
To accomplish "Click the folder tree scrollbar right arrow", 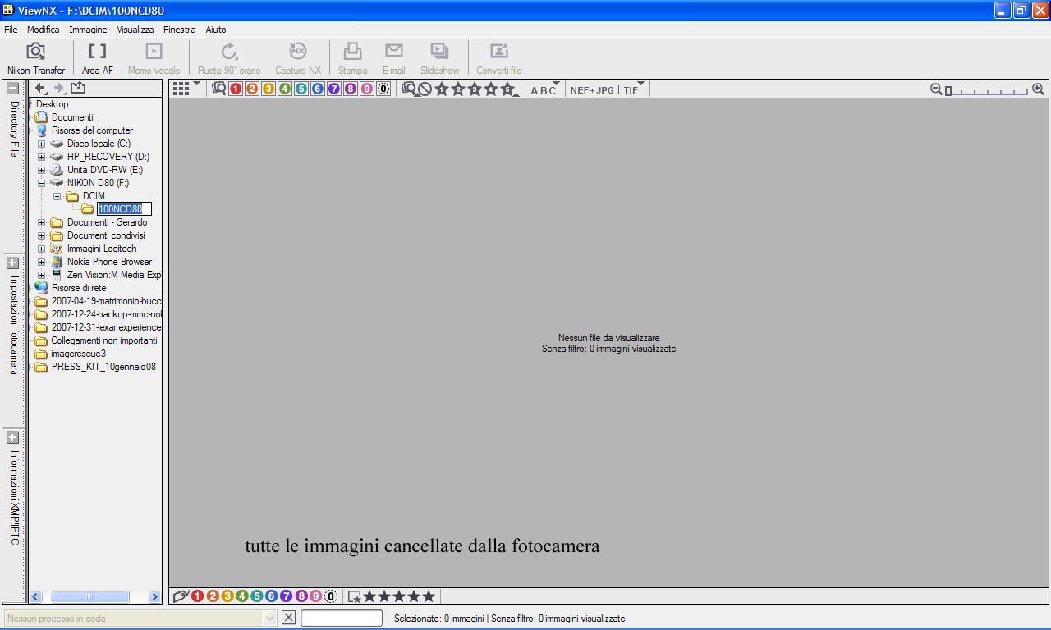I will (x=154, y=597).
